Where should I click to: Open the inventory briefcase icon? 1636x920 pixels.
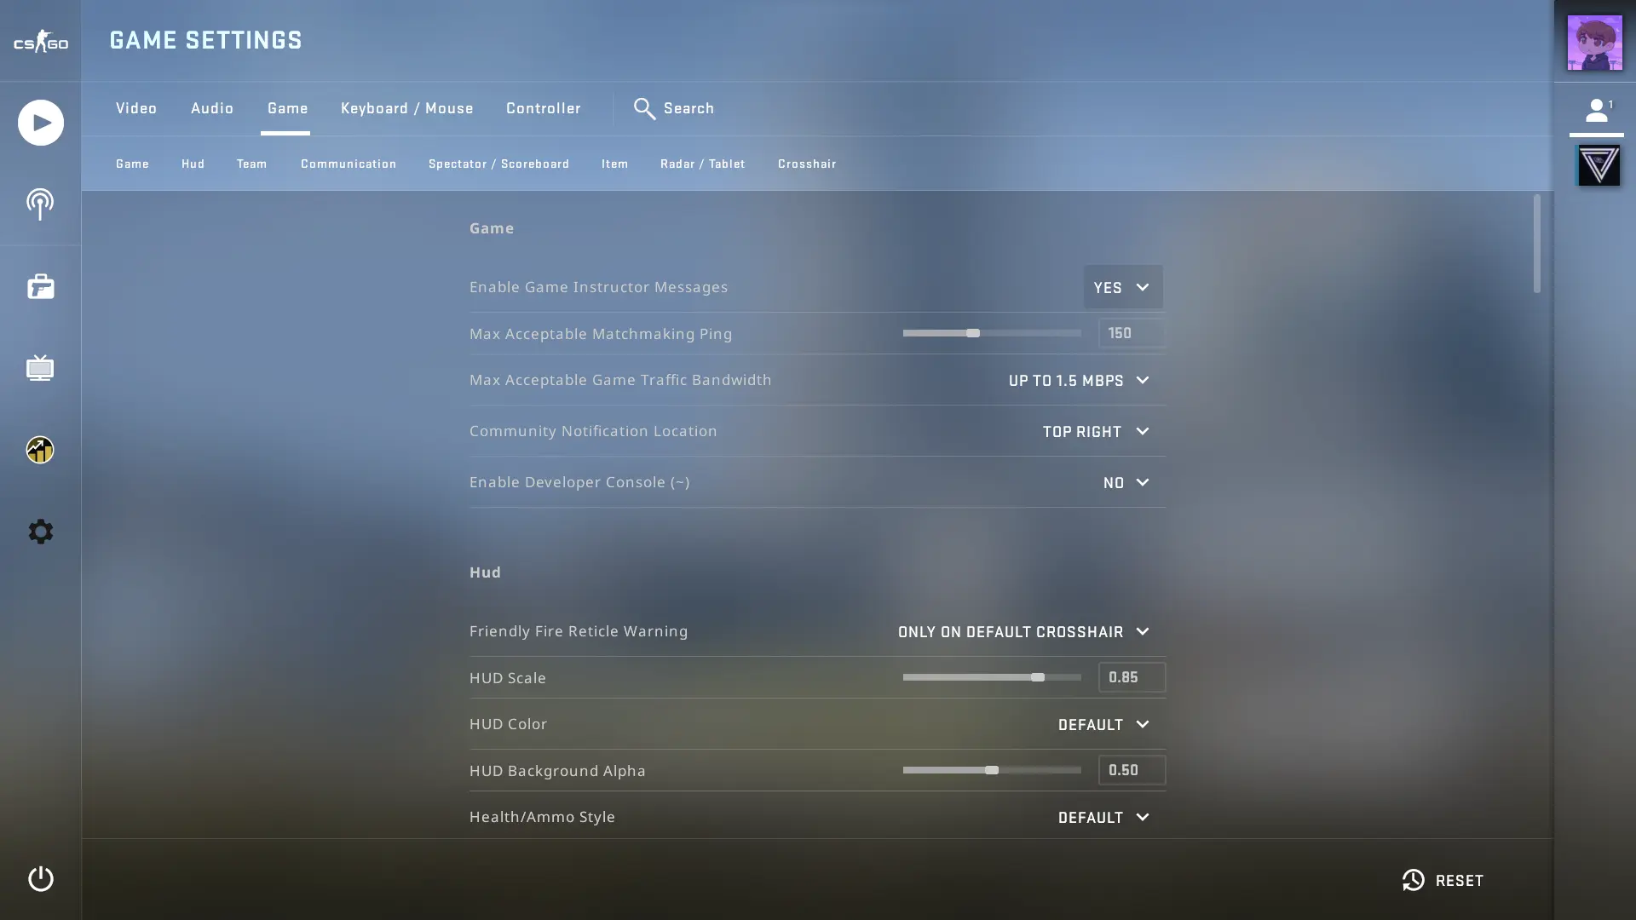(x=40, y=286)
